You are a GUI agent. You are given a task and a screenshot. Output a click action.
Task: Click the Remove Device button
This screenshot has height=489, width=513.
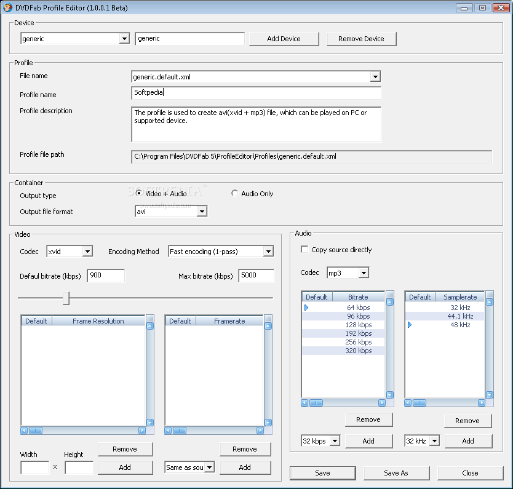(361, 39)
